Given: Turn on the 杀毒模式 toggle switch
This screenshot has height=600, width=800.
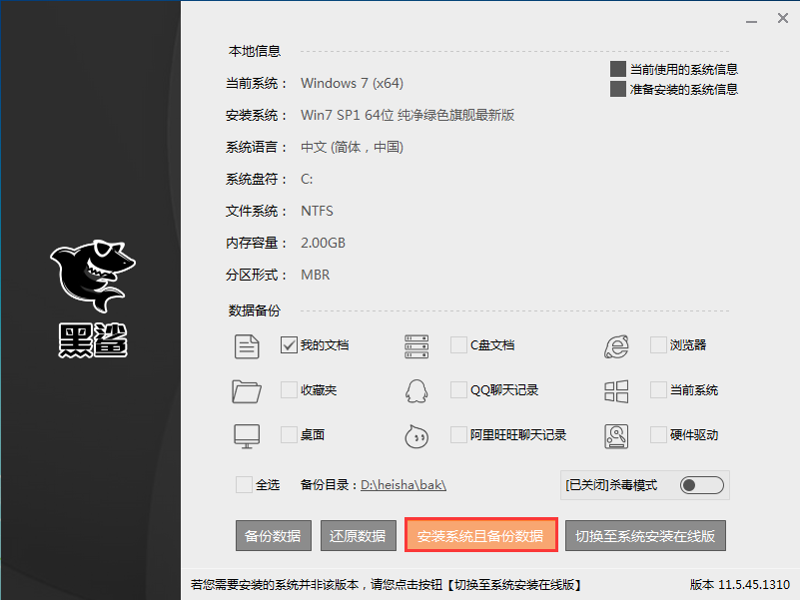Looking at the screenshot, I should point(700,483).
